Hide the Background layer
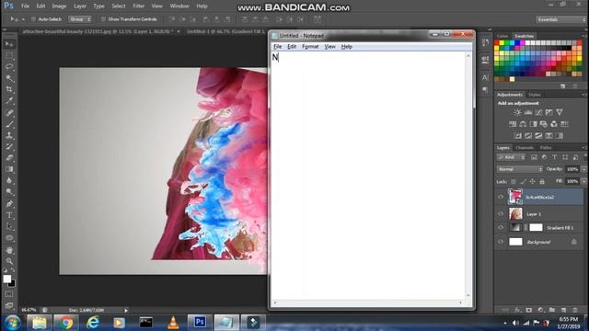Screen dimensions: 589x331 [501, 242]
